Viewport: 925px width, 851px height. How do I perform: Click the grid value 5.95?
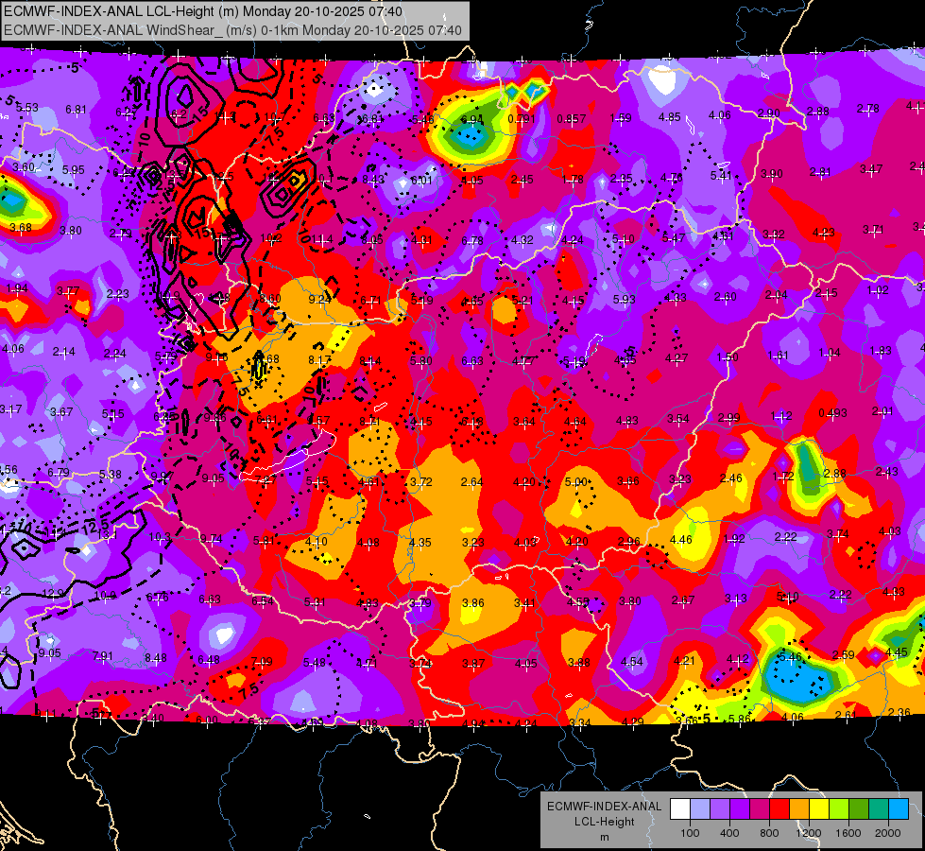click(73, 169)
